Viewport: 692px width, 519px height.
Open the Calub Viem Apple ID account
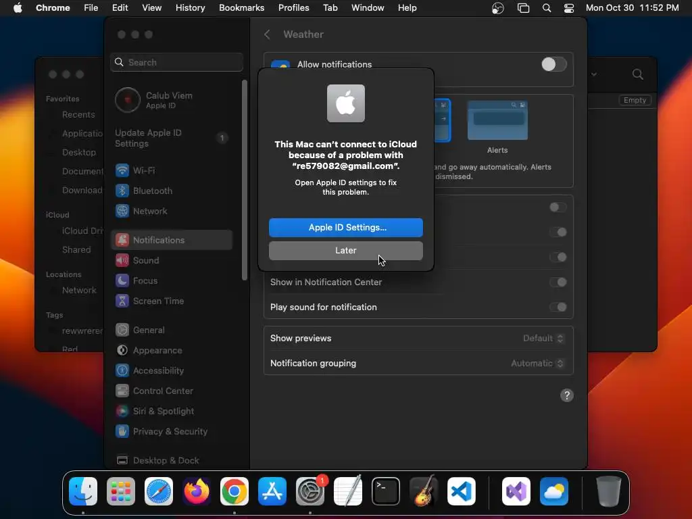[171, 100]
